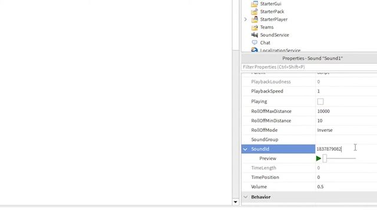Click the Preview position slider handle
The image size is (377, 212).
[x=325, y=158]
